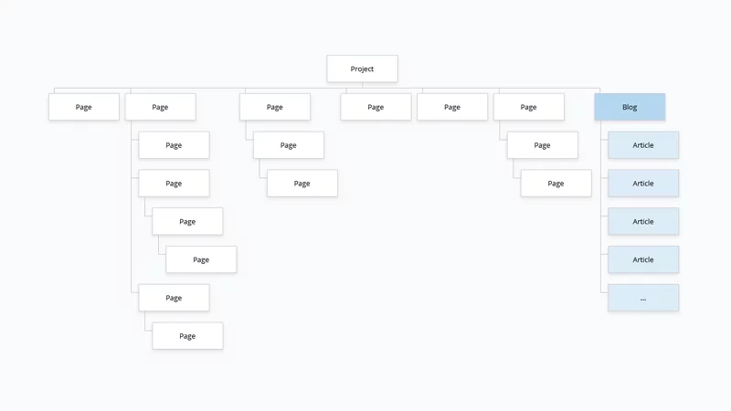Image resolution: width=731 pixels, height=411 pixels.
Task: Open the first Article under Blog
Action: click(643, 145)
